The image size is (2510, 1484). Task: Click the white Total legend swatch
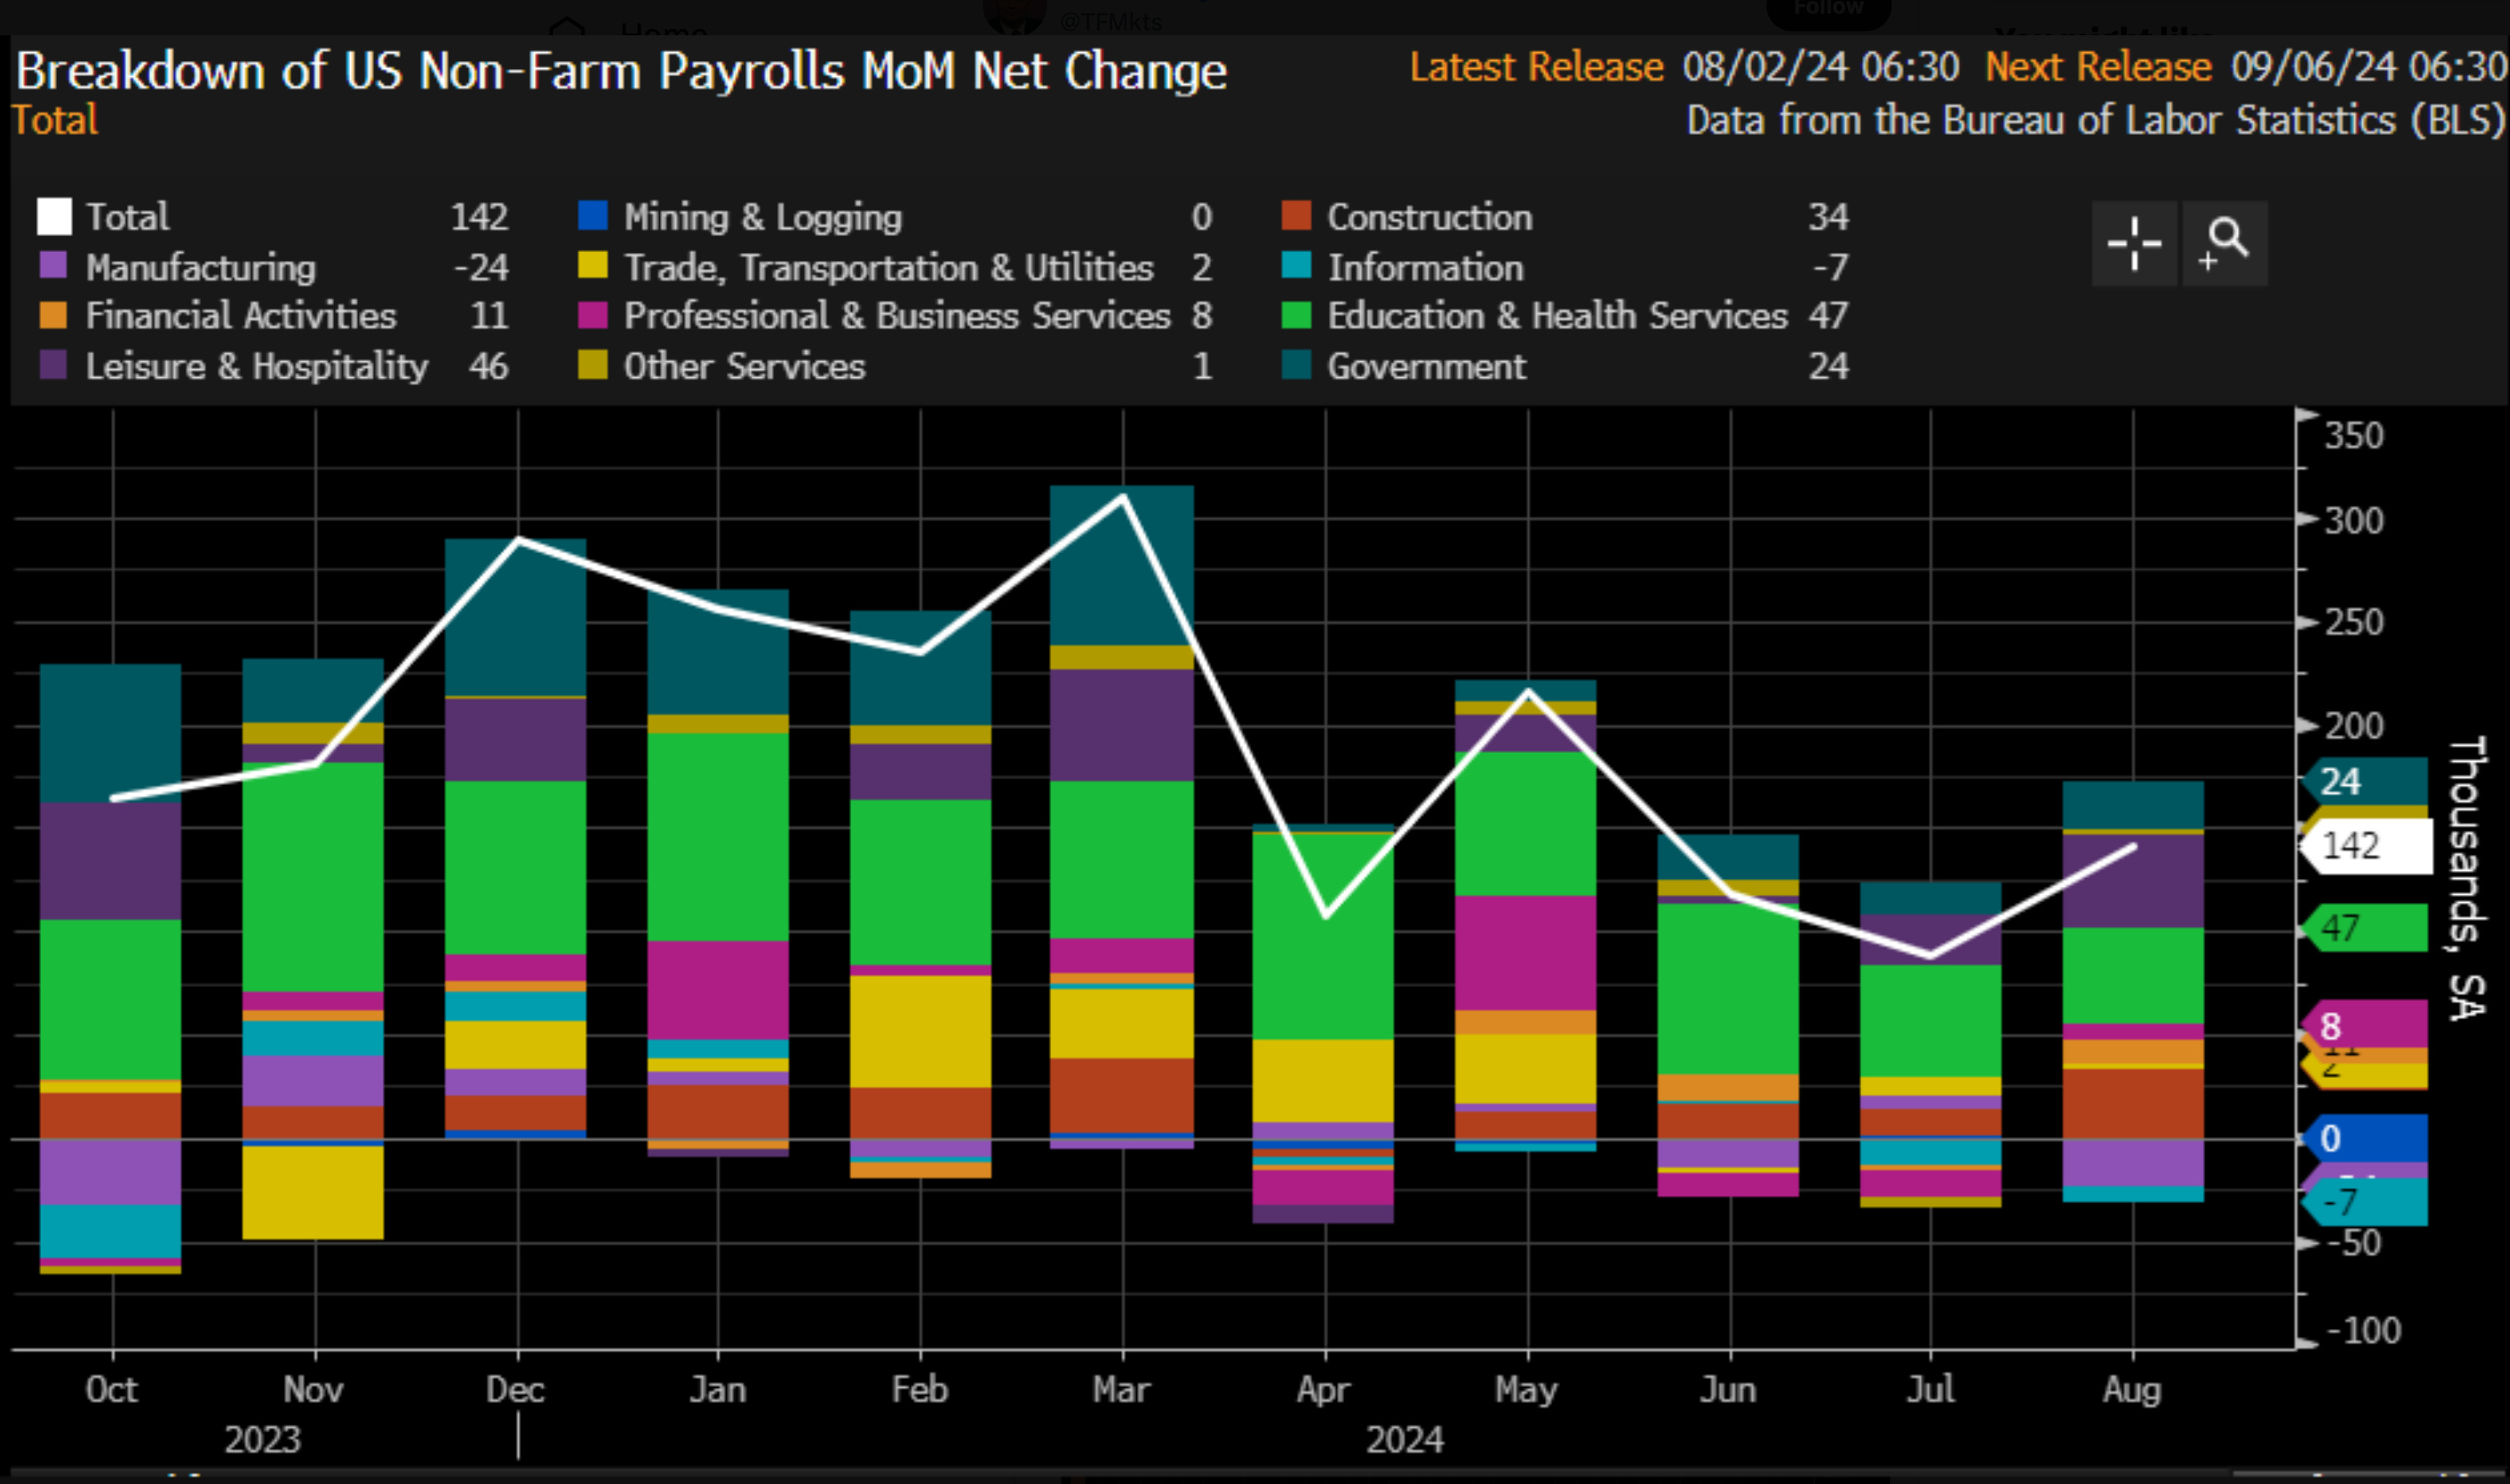click(54, 216)
